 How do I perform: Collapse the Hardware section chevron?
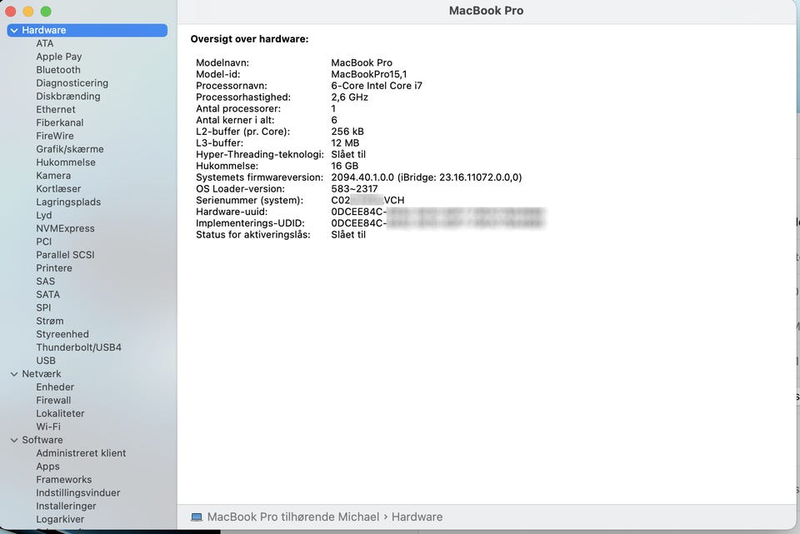(x=14, y=31)
